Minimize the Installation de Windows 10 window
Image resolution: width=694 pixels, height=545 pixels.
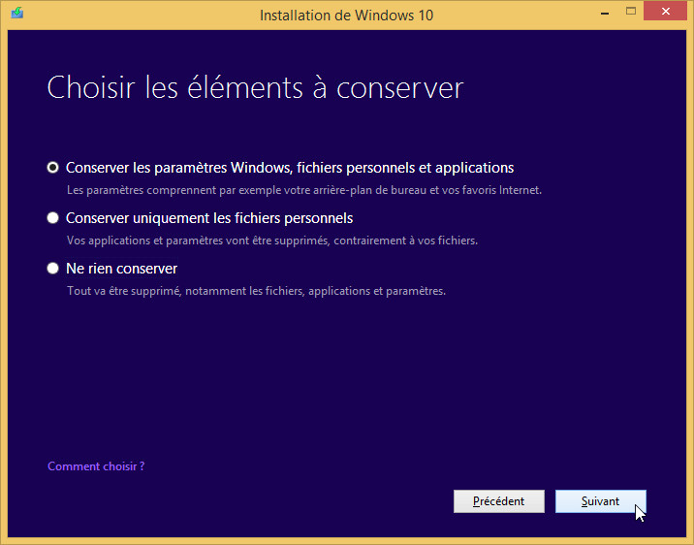click(605, 14)
